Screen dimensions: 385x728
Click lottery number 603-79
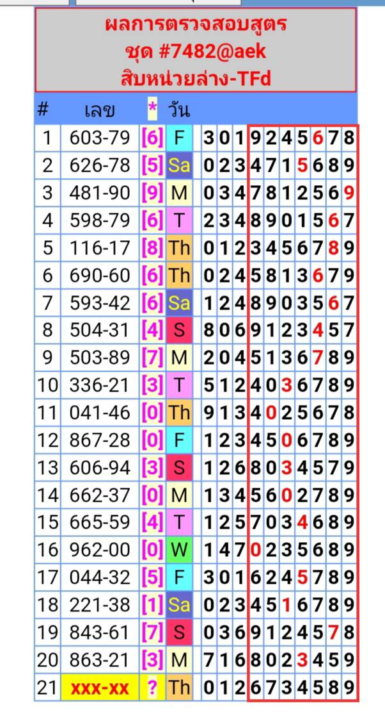click(100, 137)
